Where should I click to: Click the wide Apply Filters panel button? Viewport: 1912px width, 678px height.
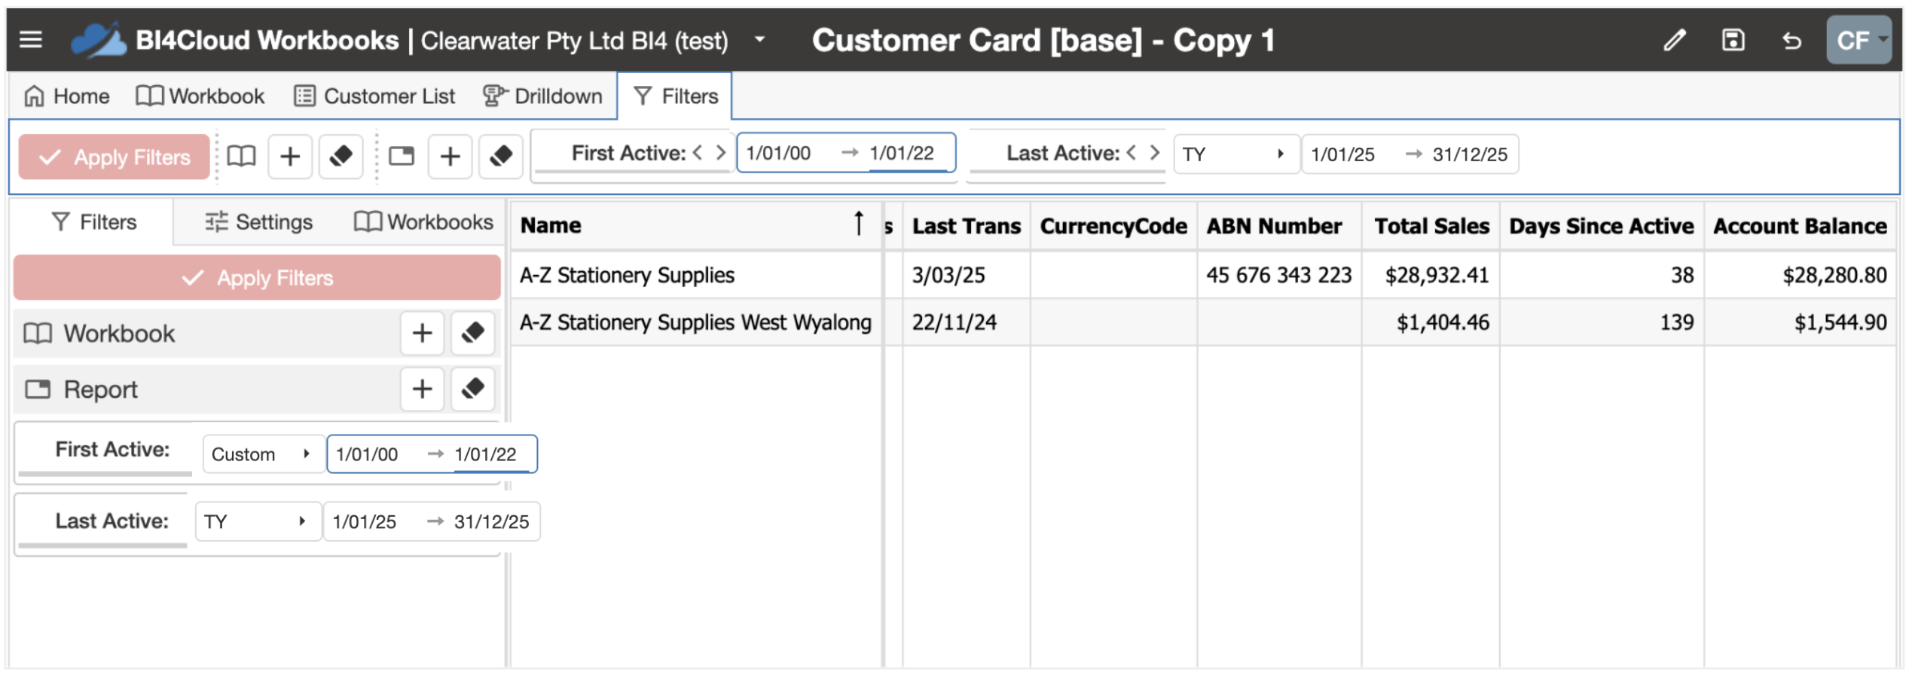(257, 278)
